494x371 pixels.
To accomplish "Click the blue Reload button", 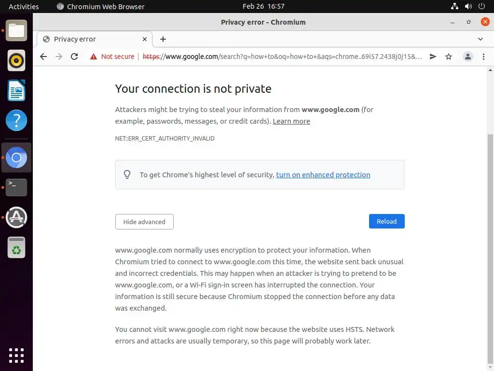I will (x=386, y=221).
